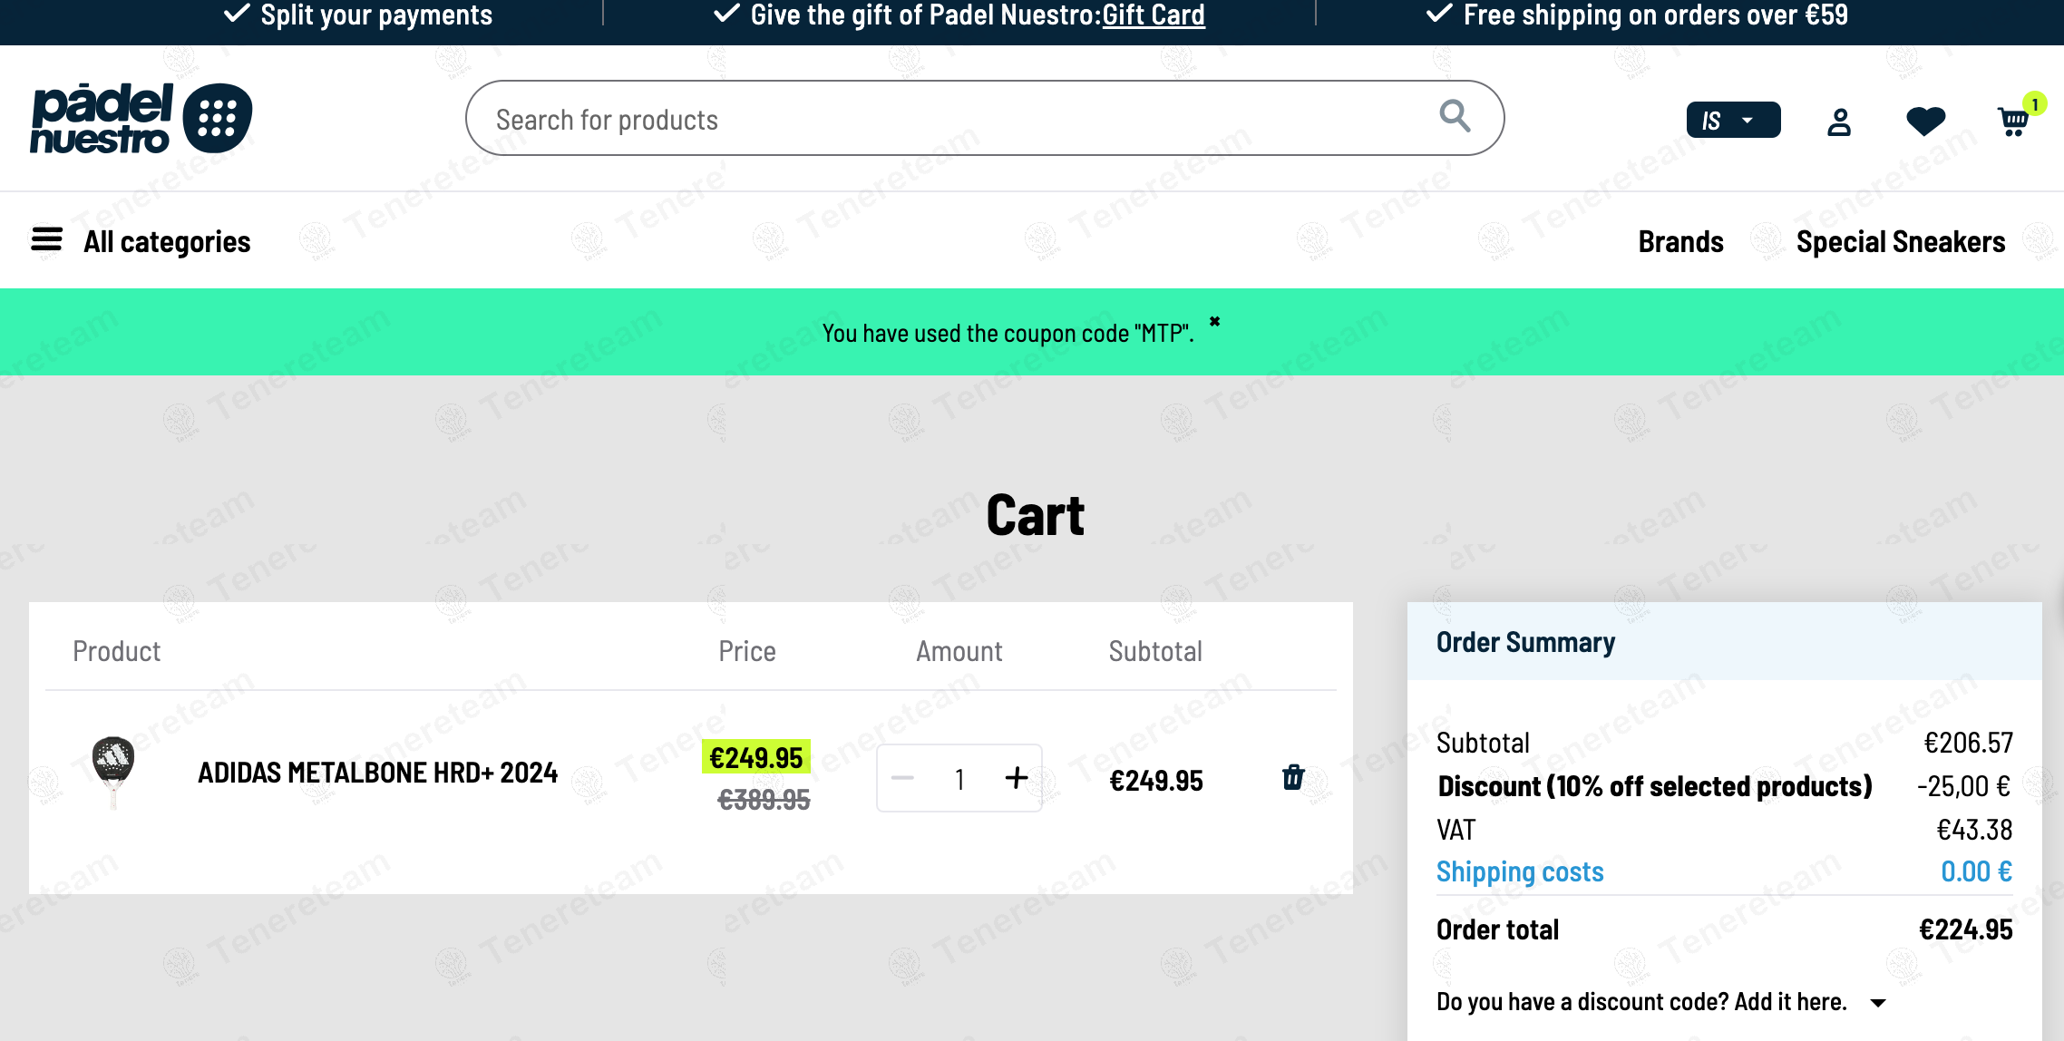The image size is (2064, 1041).
Task: Click the Padel Nuestro logo
Action: click(x=141, y=119)
